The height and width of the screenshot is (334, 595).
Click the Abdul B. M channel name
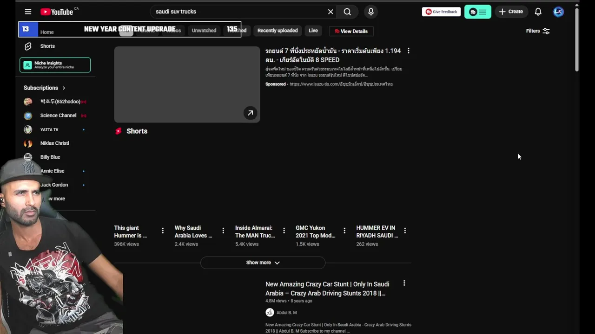pyautogui.click(x=286, y=313)
